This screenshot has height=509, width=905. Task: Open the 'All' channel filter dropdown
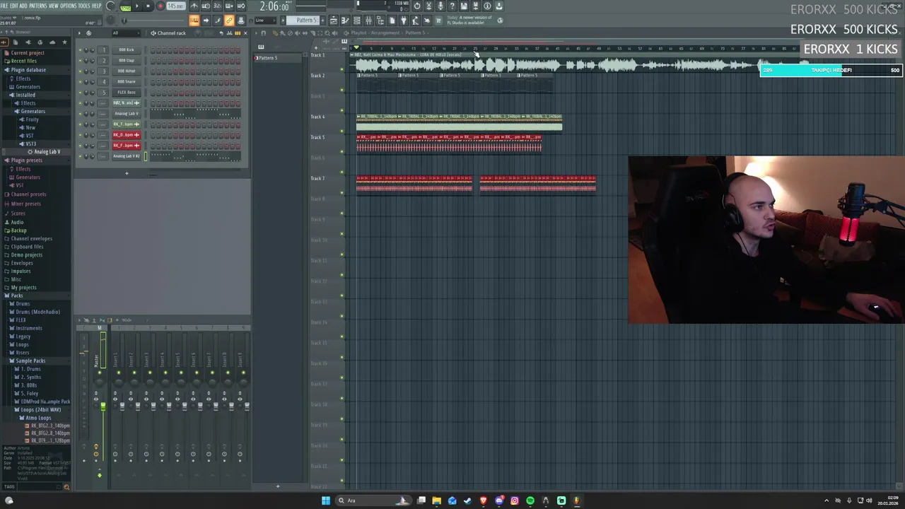pyautogui.click(x=126, y=33)
